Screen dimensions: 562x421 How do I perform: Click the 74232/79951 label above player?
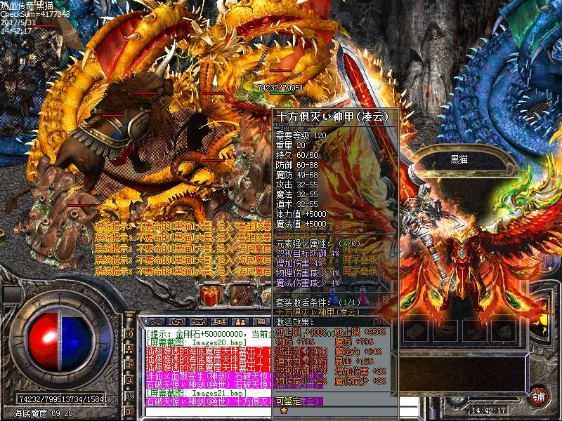click(280, 88)
